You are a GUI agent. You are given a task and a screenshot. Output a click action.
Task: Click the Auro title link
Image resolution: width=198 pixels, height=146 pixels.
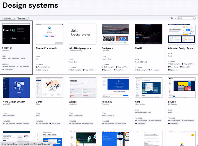tap(137, 102)
